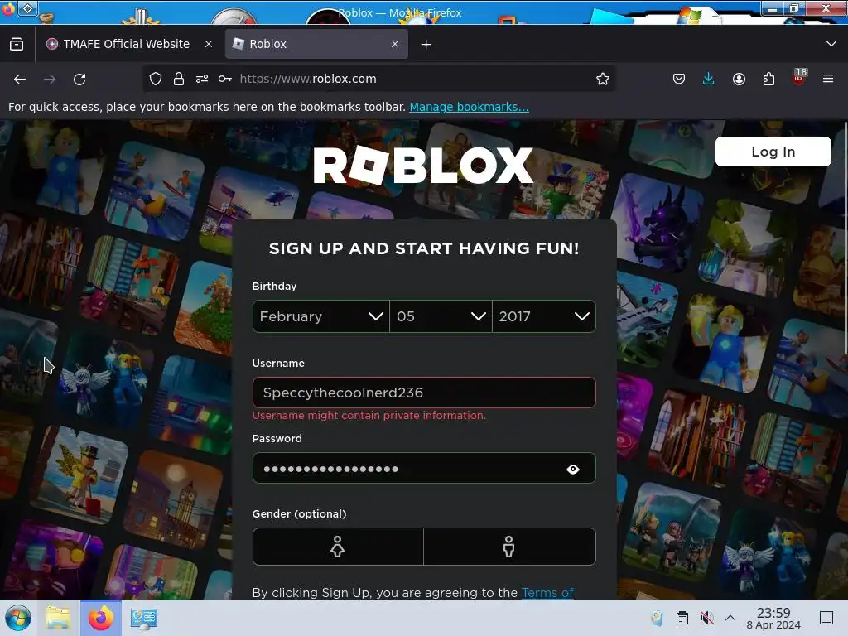Viewport: 848px width, 636px height.
Task: Close the Roblox tab
Action: (395, 44)
